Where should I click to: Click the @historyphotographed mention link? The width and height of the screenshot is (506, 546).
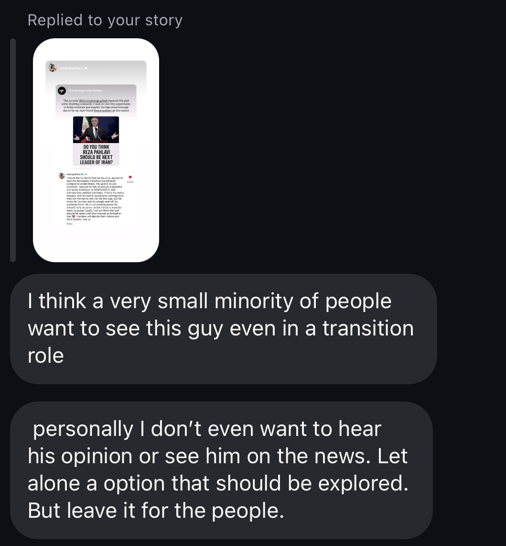(x=93, y=100)
